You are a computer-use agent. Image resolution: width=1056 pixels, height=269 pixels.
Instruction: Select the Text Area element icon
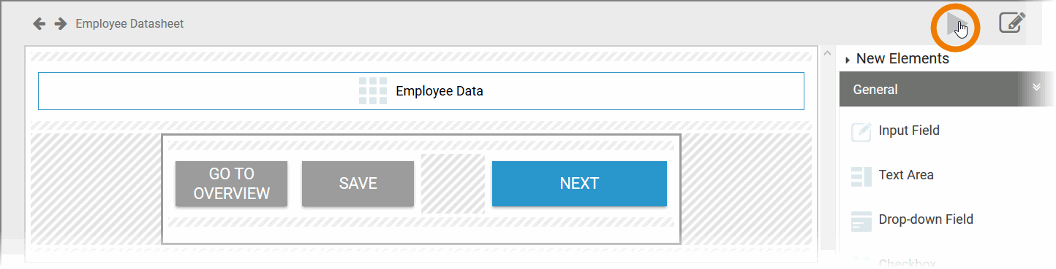click(861, 176)
